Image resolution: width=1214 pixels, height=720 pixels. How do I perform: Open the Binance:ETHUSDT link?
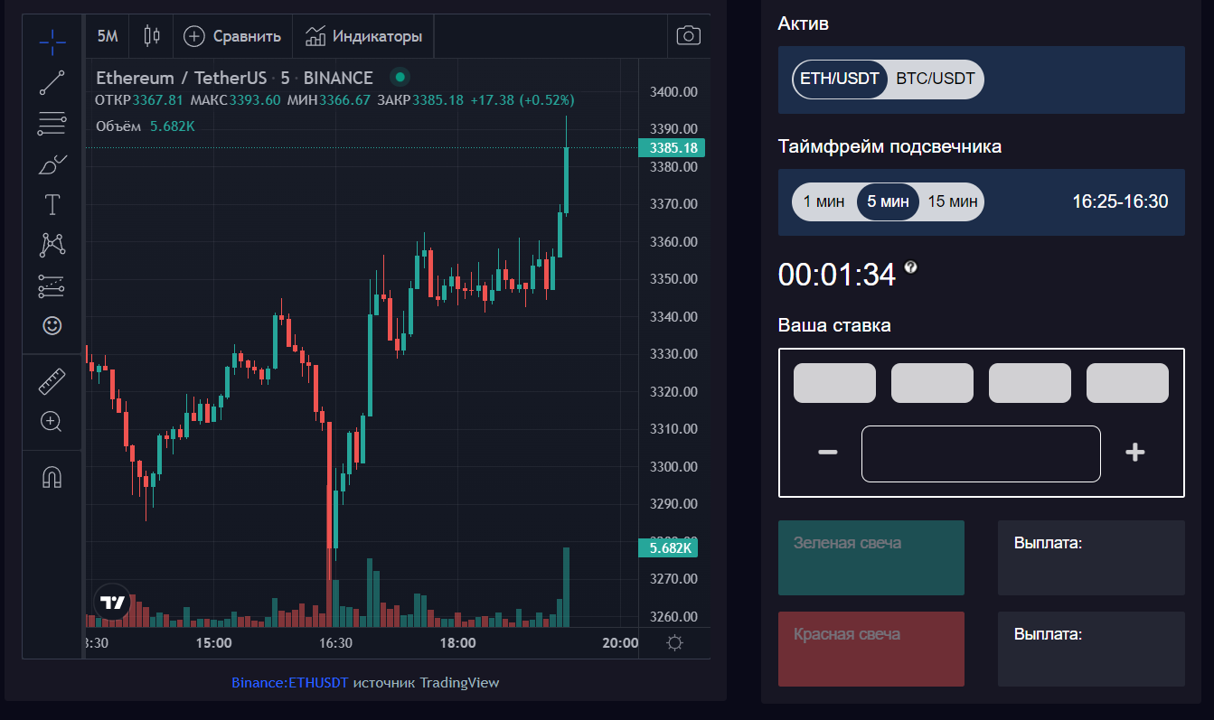point(289,683)
